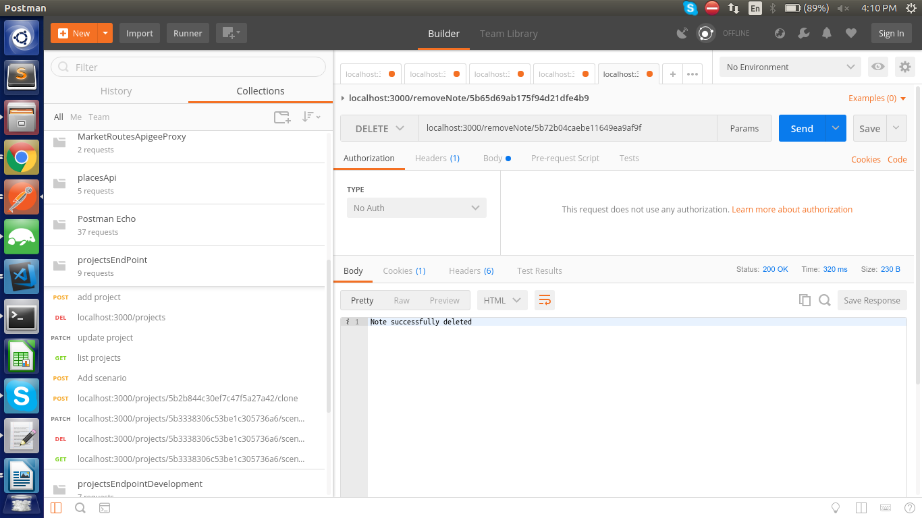Open keyboard shortcuts icon in bottom bar

(x=886, y=508)
